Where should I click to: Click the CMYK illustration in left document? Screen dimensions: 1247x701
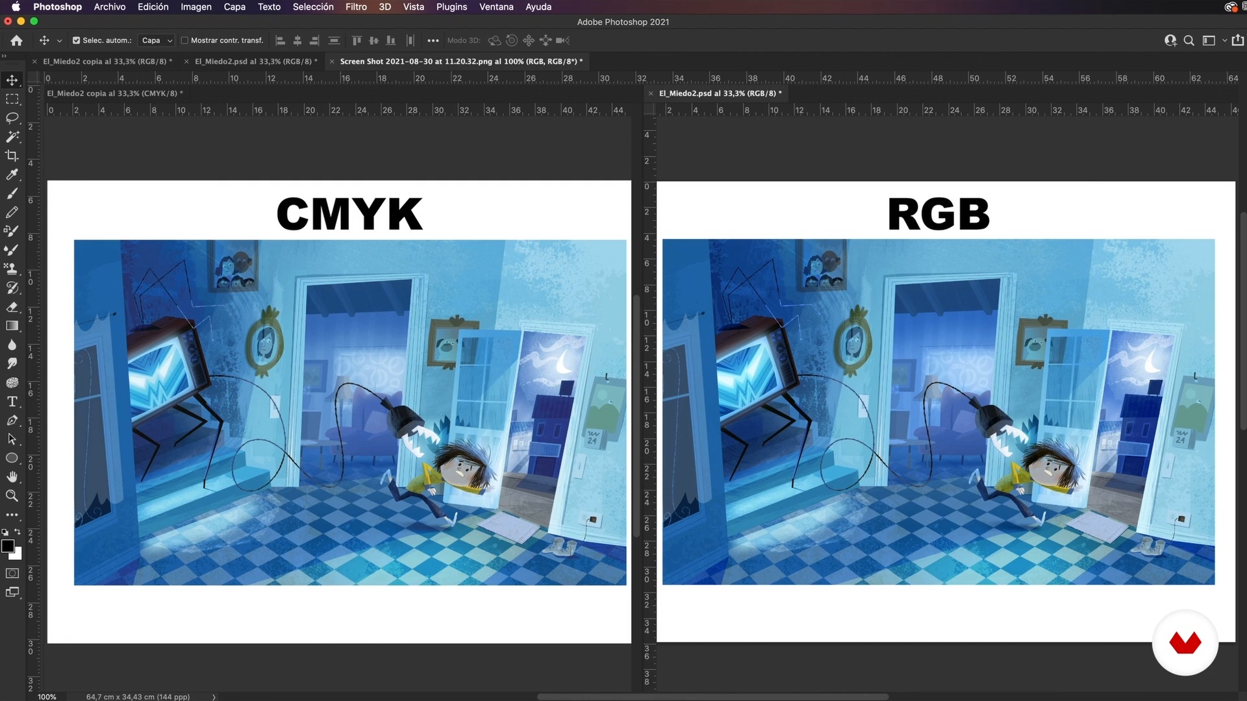(350, 412)
